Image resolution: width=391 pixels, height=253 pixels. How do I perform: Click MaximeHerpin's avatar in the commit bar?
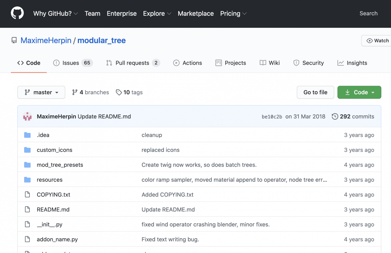[x=27, y=116]
